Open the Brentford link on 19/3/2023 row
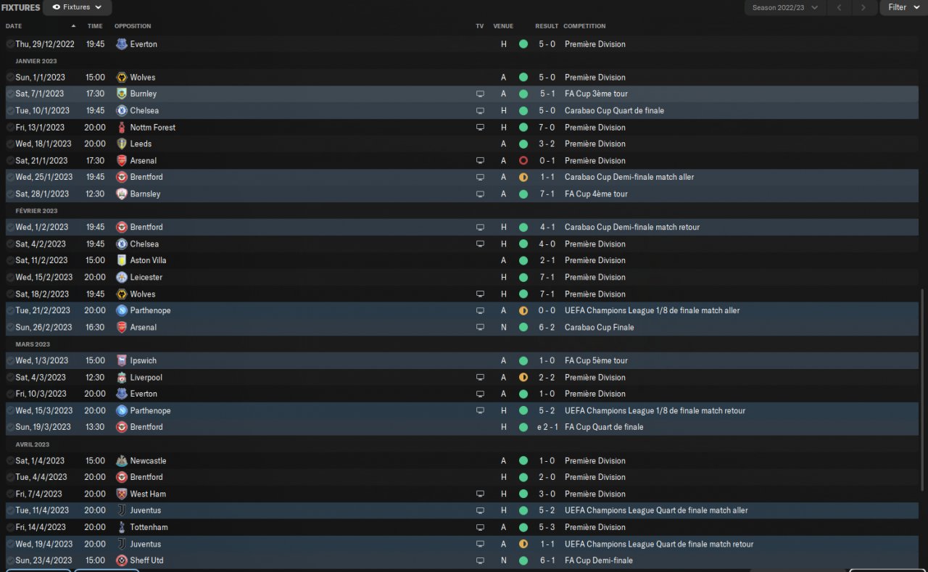Viewport: 928px width, 572px height. coord(146,427)
